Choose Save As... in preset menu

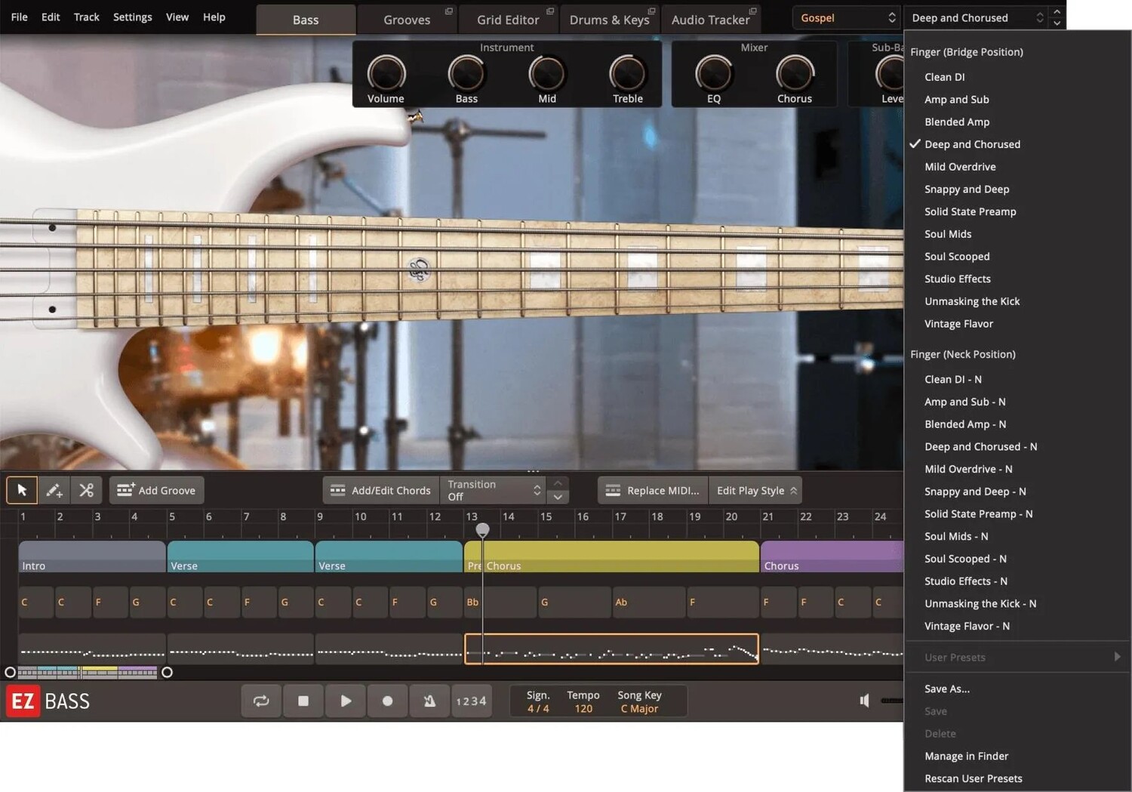(1017, 689)
